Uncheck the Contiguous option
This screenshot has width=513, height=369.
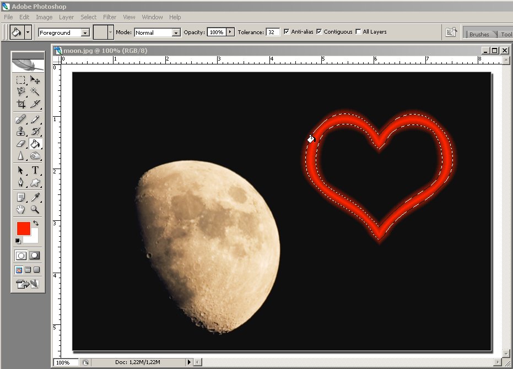(319, 32)
